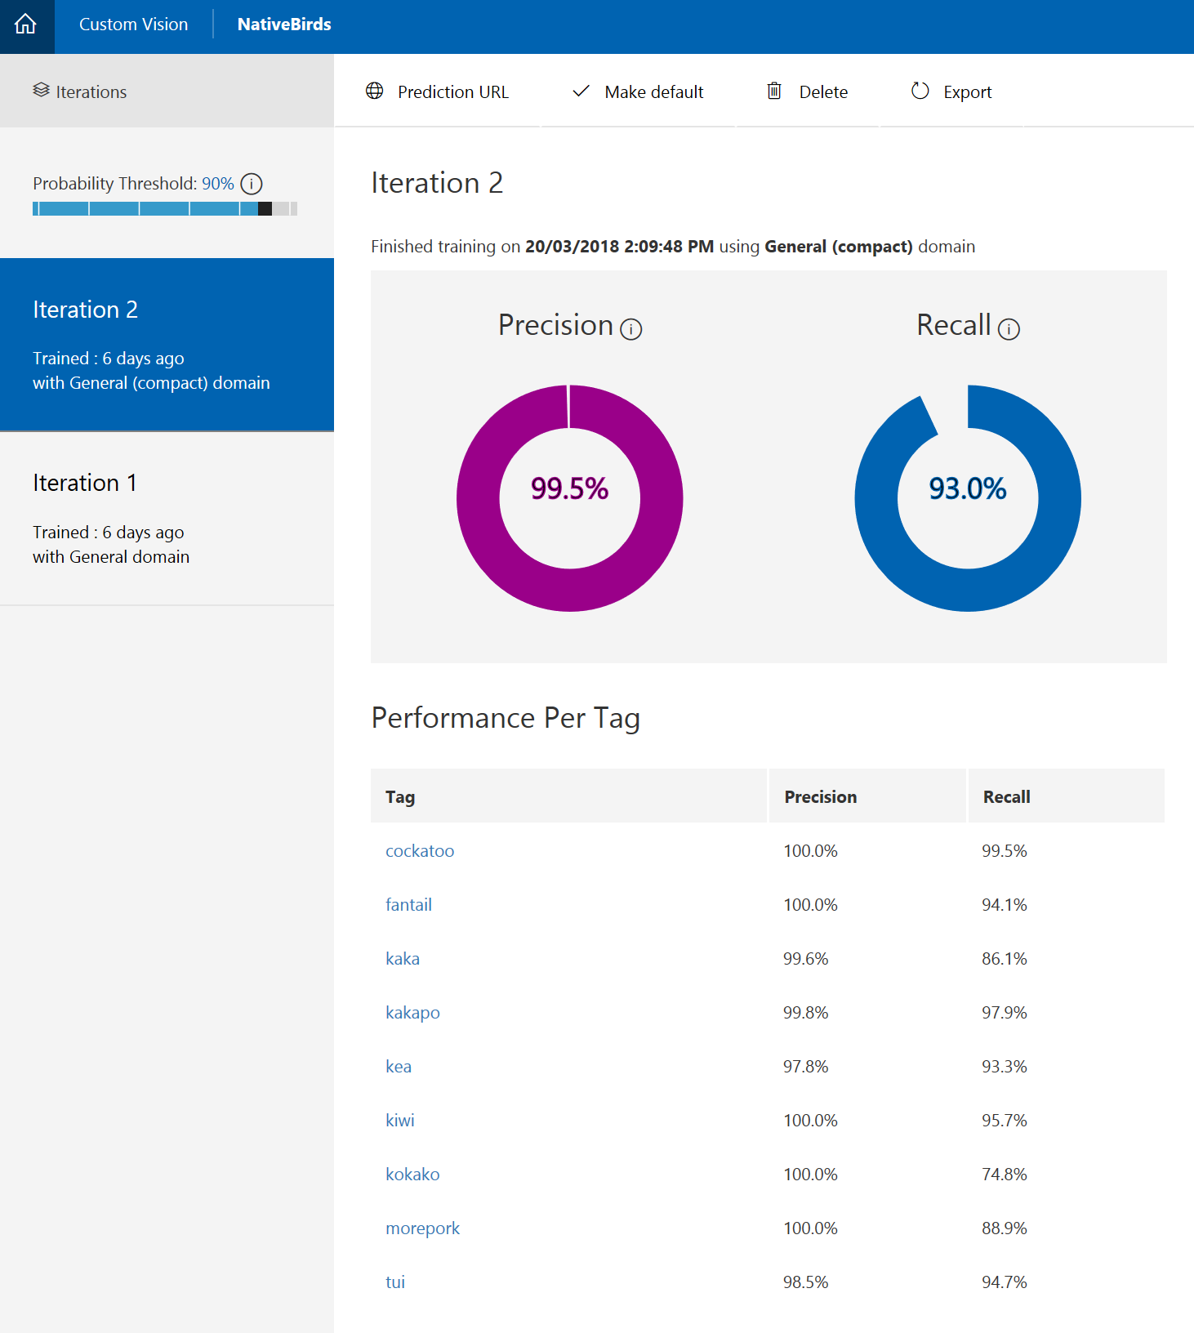Click the Make default checkmark icon
Screen dimensions: 1194x1333
(x=581, y=91)
